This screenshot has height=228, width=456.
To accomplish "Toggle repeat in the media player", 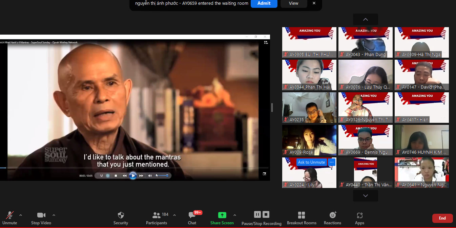I will (x=108, y=176).
